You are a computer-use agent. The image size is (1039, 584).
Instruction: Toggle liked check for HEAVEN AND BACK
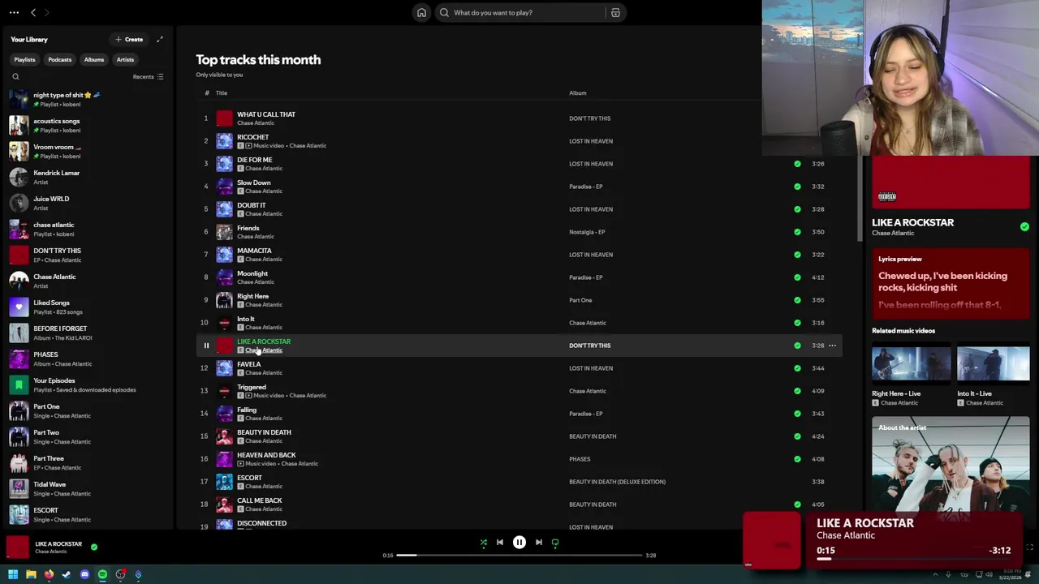(797, 459)
